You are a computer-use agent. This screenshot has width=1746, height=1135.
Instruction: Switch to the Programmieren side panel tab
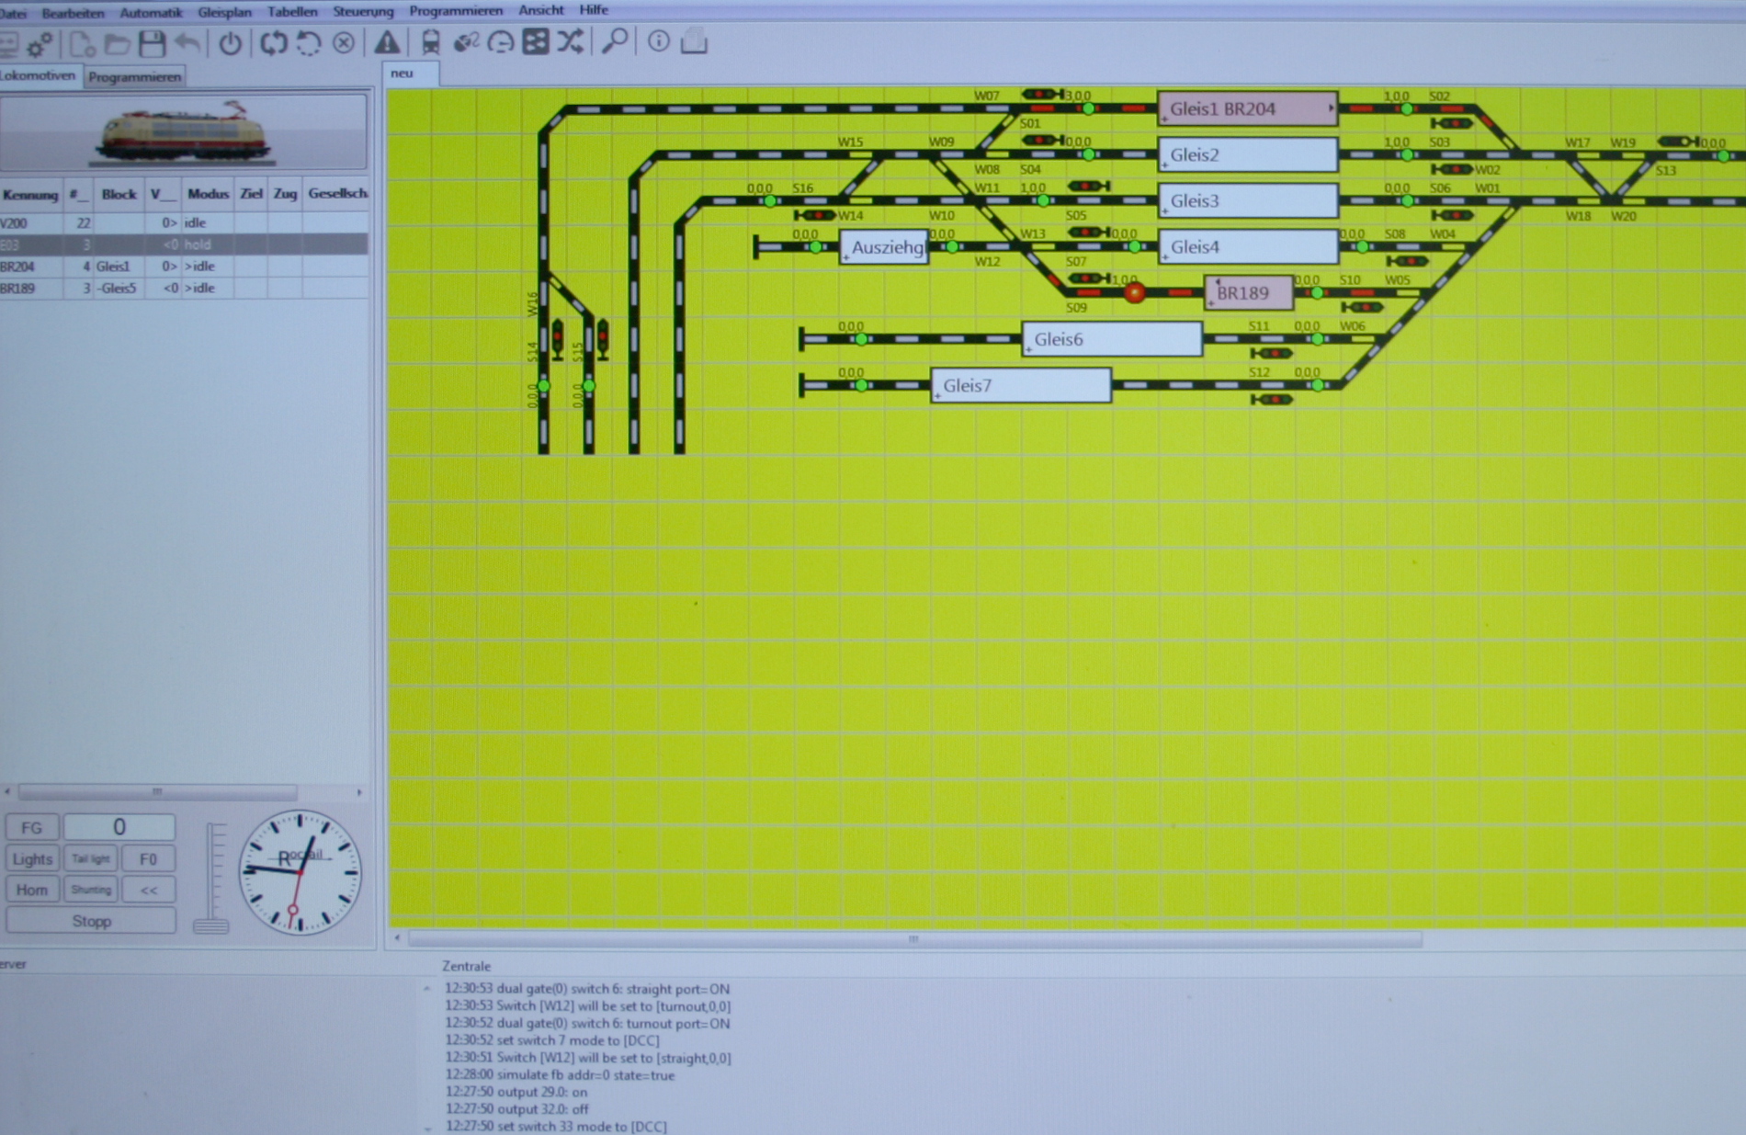(x=134, y=77)
